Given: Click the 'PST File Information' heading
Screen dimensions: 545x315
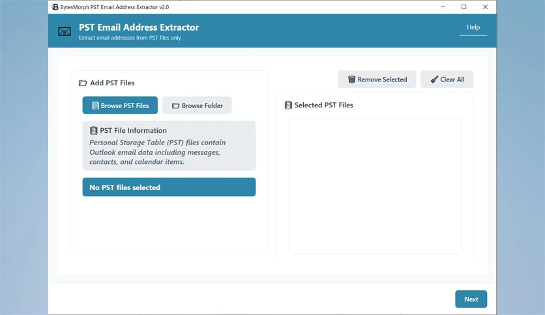Looking at the screenshot, I should tap(133, 130).
